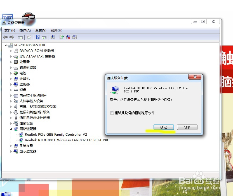Select the 声音、视频和游戏控制器 speaker icon

[x=15, y=107]
